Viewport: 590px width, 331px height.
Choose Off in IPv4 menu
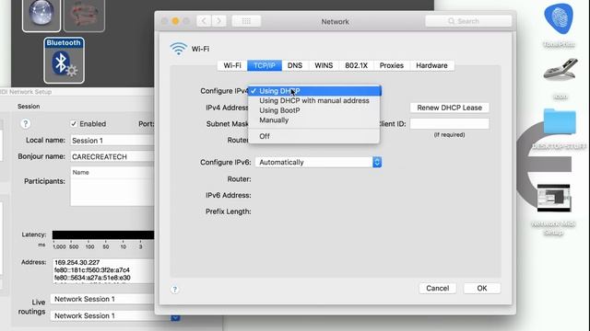(313, 136)
